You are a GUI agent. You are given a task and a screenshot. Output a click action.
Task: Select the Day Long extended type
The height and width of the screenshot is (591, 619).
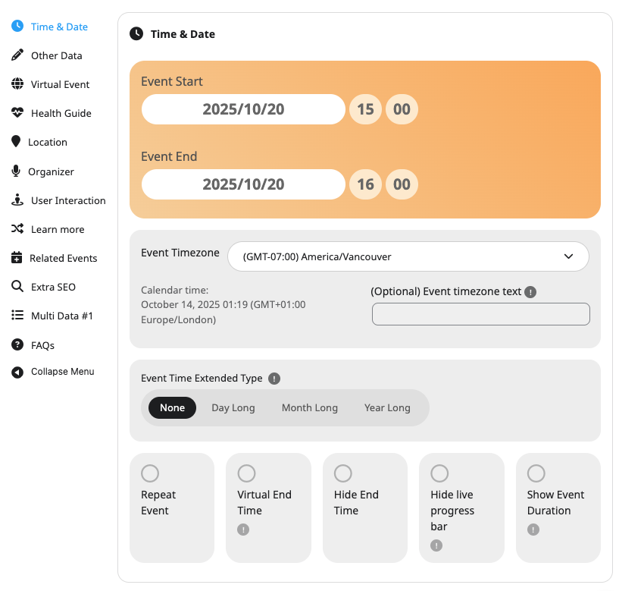pos(233,407)
